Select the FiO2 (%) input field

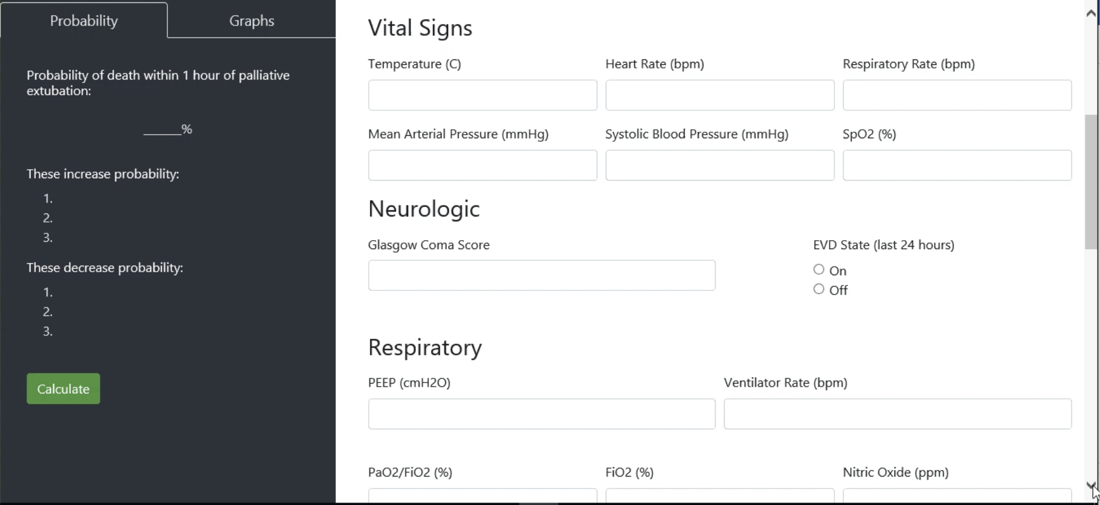pos(720,496)
